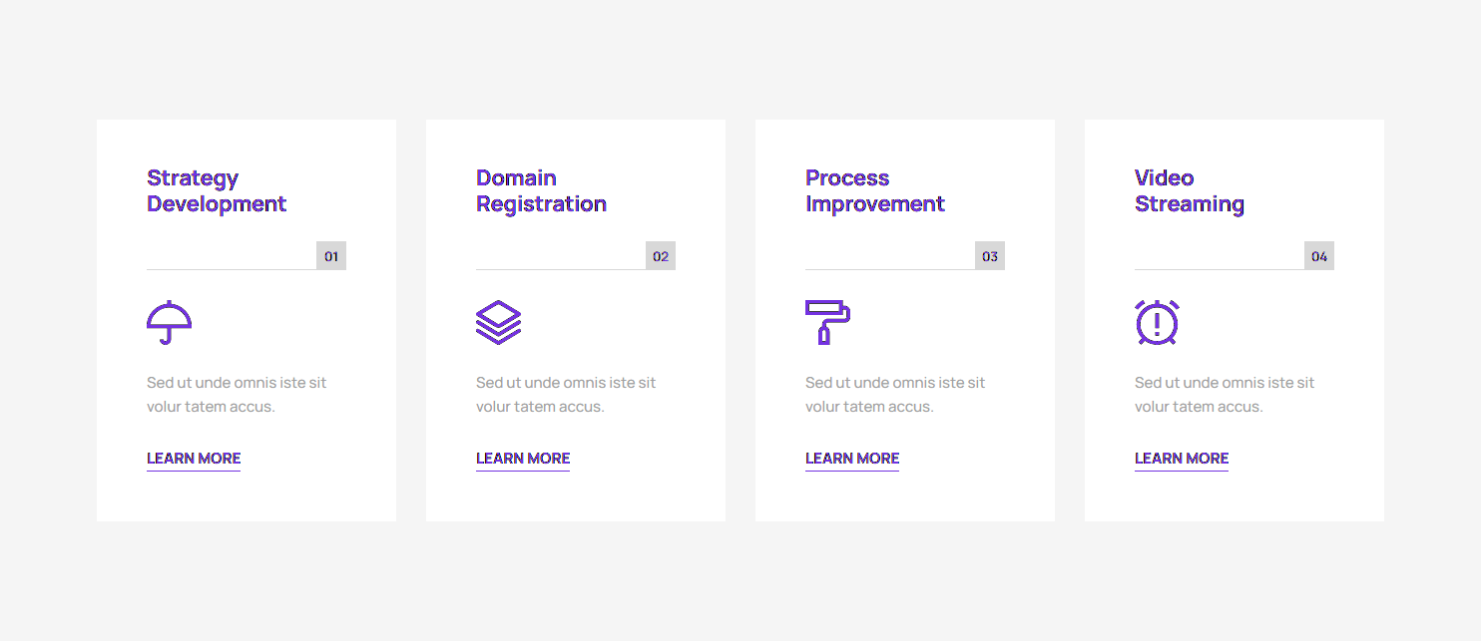1481x641 pixels.
Task: Open the Process Improvement heading link
Action: point(874,191)
